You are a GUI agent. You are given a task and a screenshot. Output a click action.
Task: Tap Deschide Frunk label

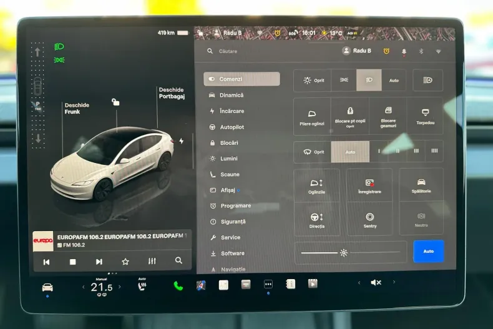[77, 109]
